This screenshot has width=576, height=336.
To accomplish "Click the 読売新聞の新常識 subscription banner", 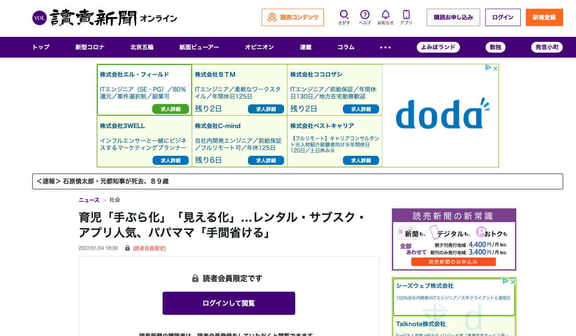I will click(x=454, y=239).
